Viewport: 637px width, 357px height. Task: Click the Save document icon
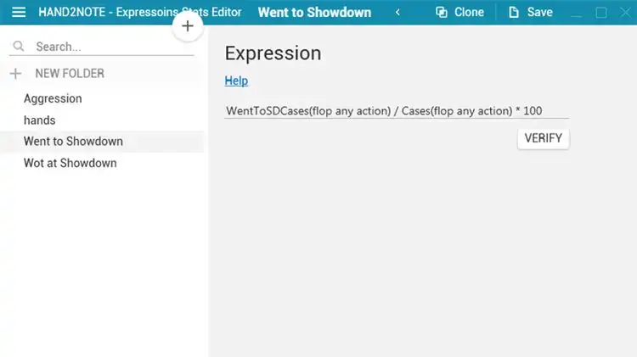coord(514,12)
